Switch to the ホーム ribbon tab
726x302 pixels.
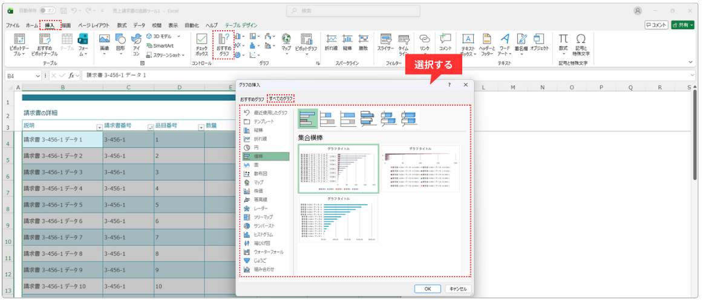(x=31, y=25)
